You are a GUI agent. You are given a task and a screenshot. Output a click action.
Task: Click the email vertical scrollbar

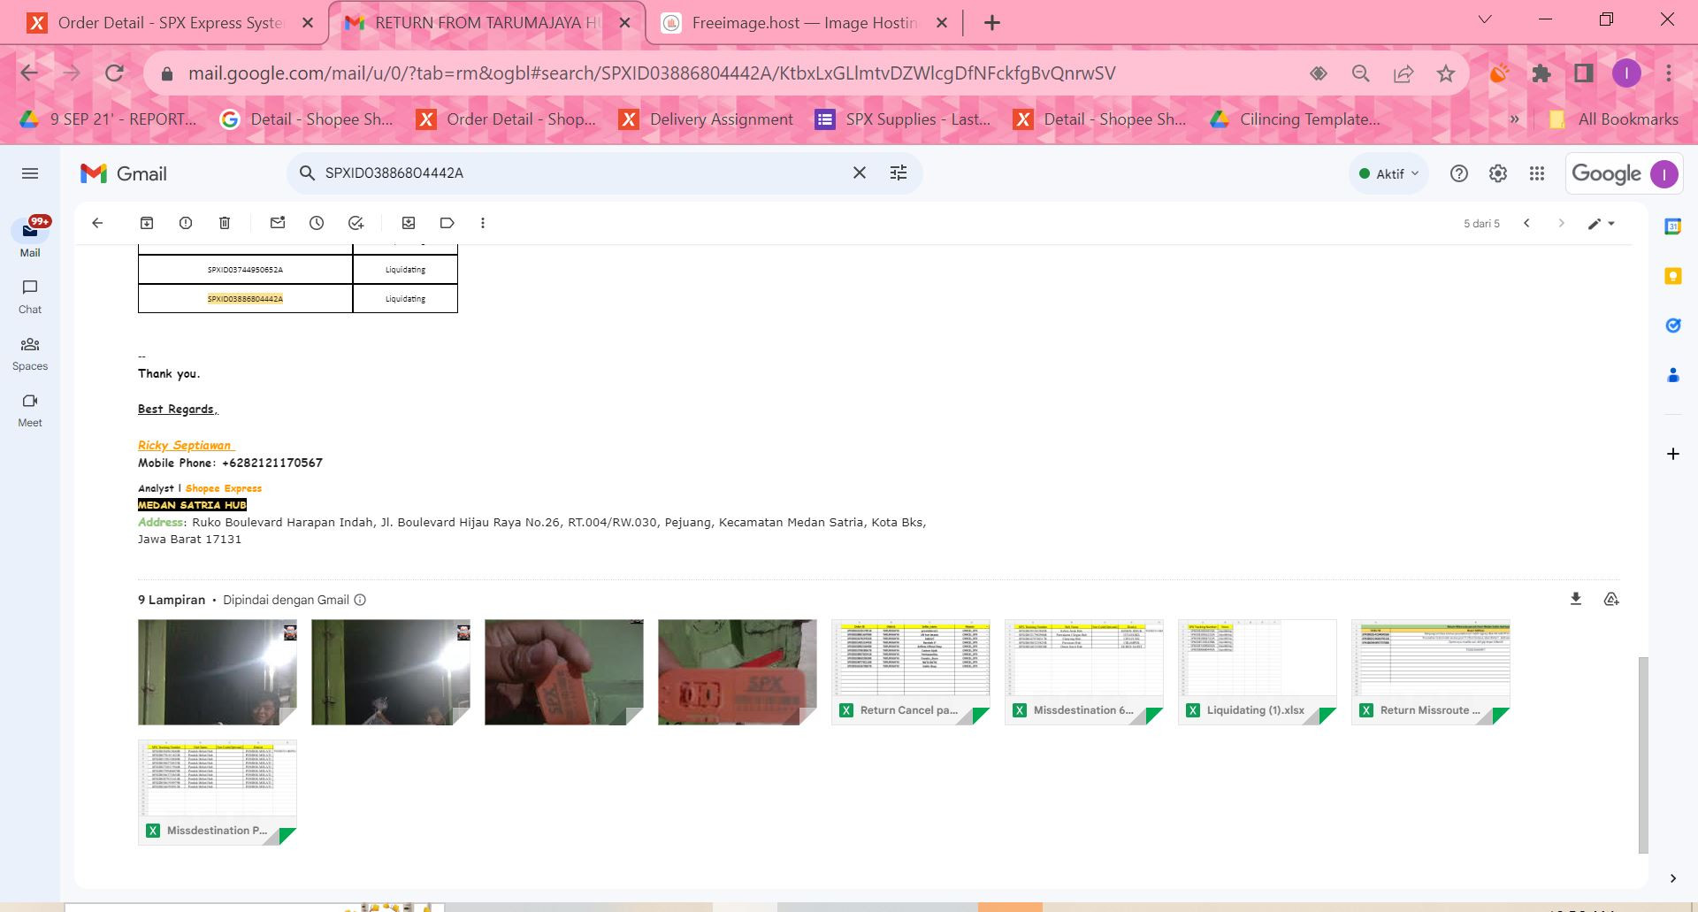[1643, 754]
